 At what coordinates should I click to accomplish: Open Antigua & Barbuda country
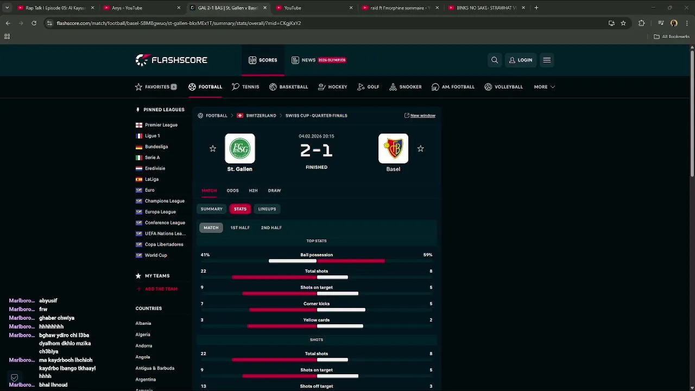[x=155, y=368]
